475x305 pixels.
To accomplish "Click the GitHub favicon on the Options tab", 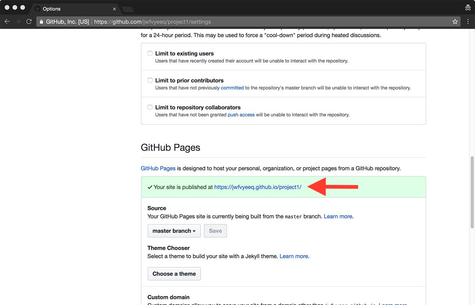I will click(x=37, y=9).
